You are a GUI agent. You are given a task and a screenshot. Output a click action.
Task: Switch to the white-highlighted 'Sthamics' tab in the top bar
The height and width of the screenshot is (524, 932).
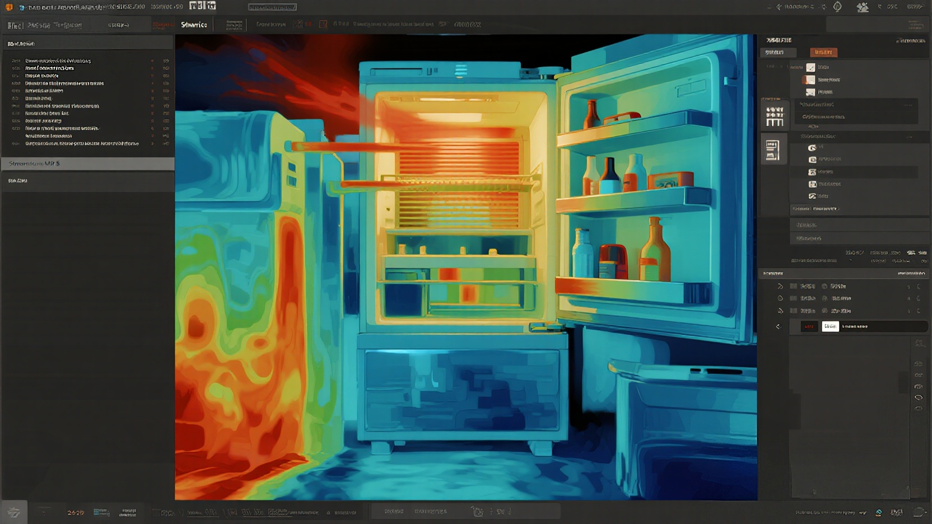tap(194, 25)
